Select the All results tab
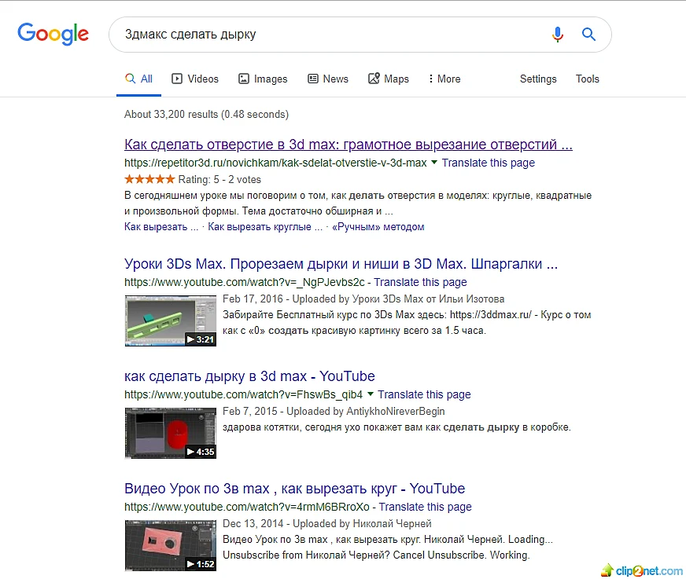The height and width of the screenshot is (579, 686). click(x=138, y=79)
